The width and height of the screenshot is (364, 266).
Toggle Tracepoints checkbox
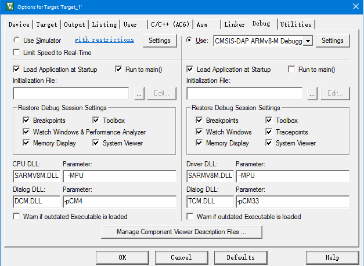pyautogui.click(x=269, y=132)
